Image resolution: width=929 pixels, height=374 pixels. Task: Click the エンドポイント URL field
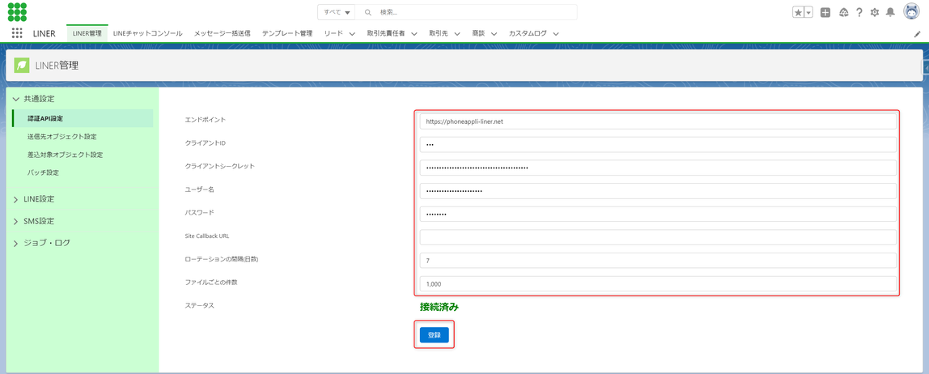658,121
